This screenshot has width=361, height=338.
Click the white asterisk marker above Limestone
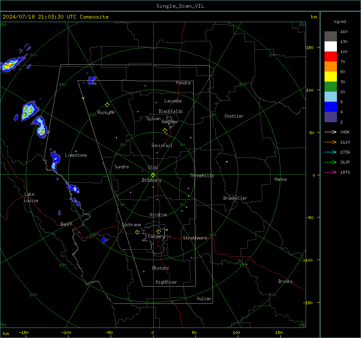76,152
